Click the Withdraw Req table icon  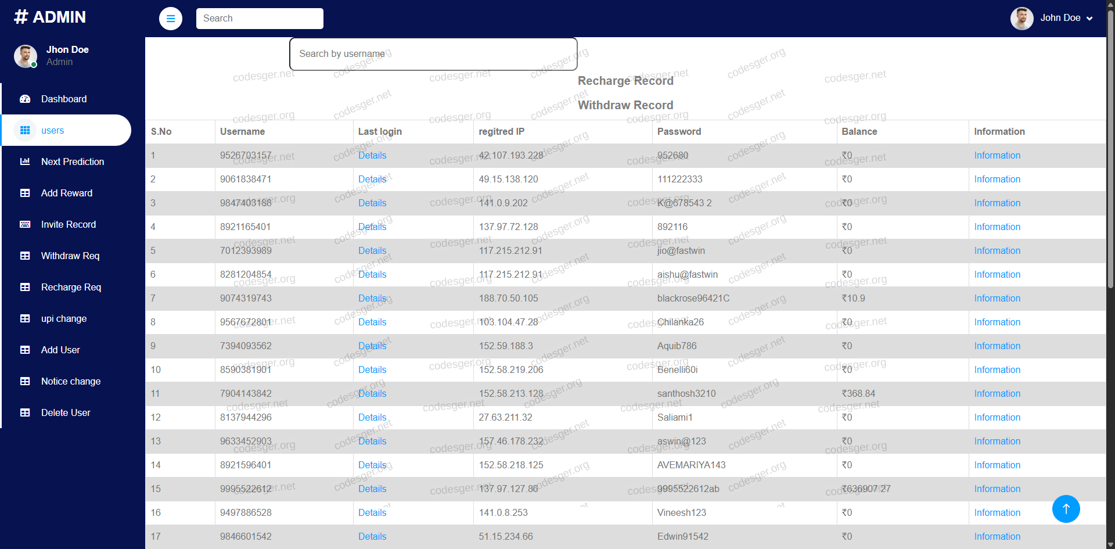coord(25,256)
